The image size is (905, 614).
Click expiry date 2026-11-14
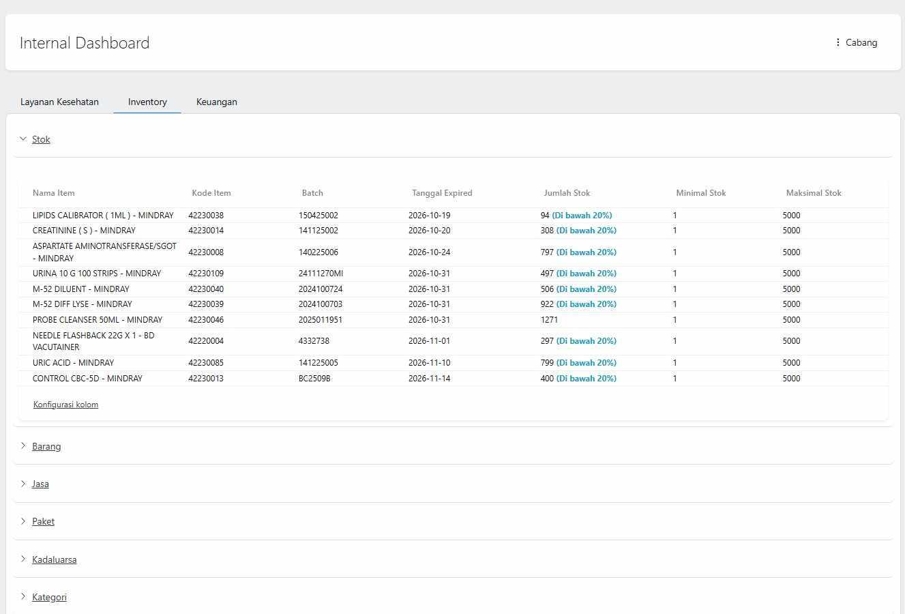click(429, 379)
